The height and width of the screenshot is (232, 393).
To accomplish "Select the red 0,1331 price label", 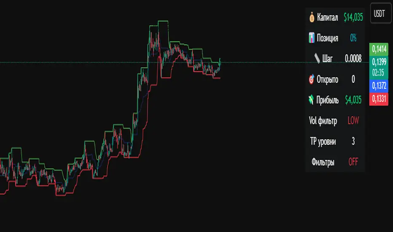I will tap(379, 99).
